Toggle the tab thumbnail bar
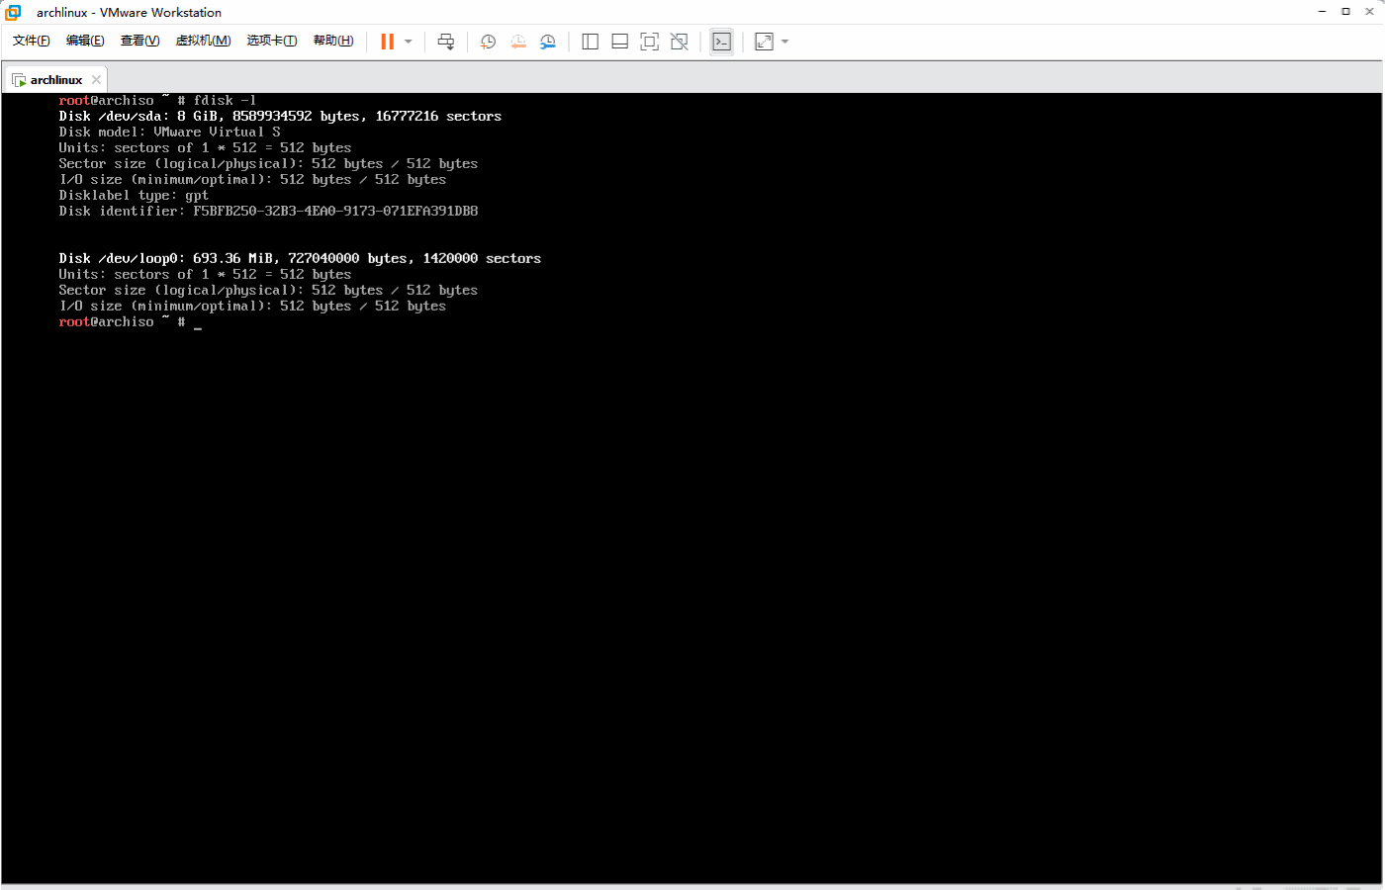Image resolution: width=1385 pixels, height=890 pixels. pos(619,41)
